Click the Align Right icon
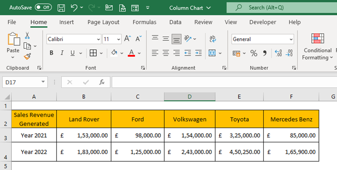Image resolution: width=337 pixels, height=170 pixels. [x=176, y=53]
